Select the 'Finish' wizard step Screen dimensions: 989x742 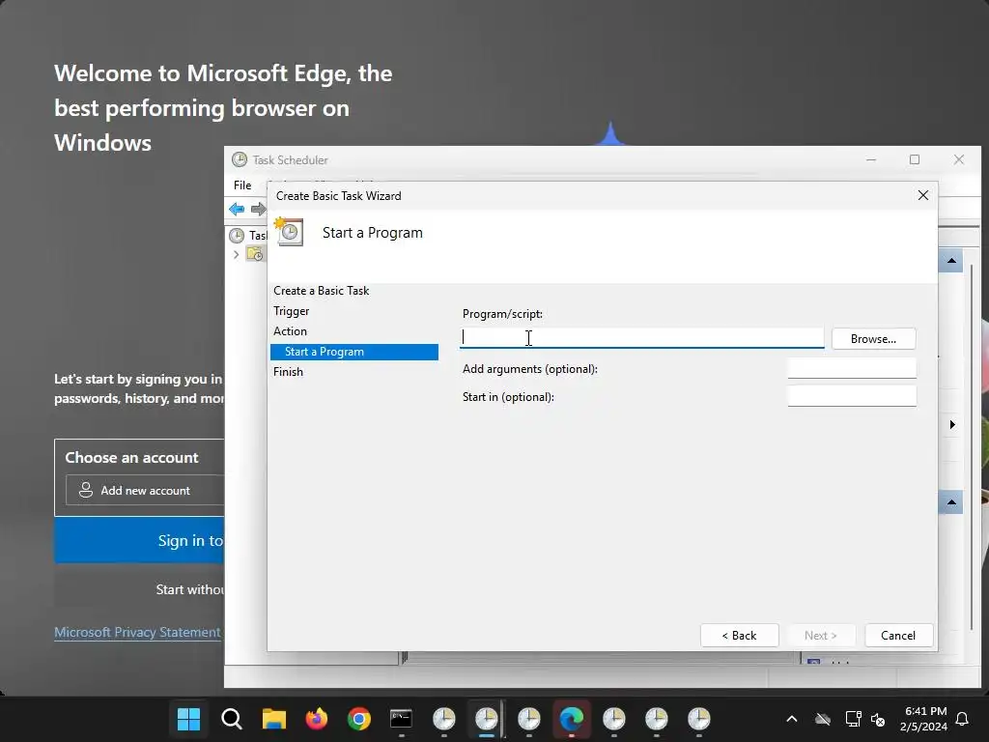coord(288,372)
